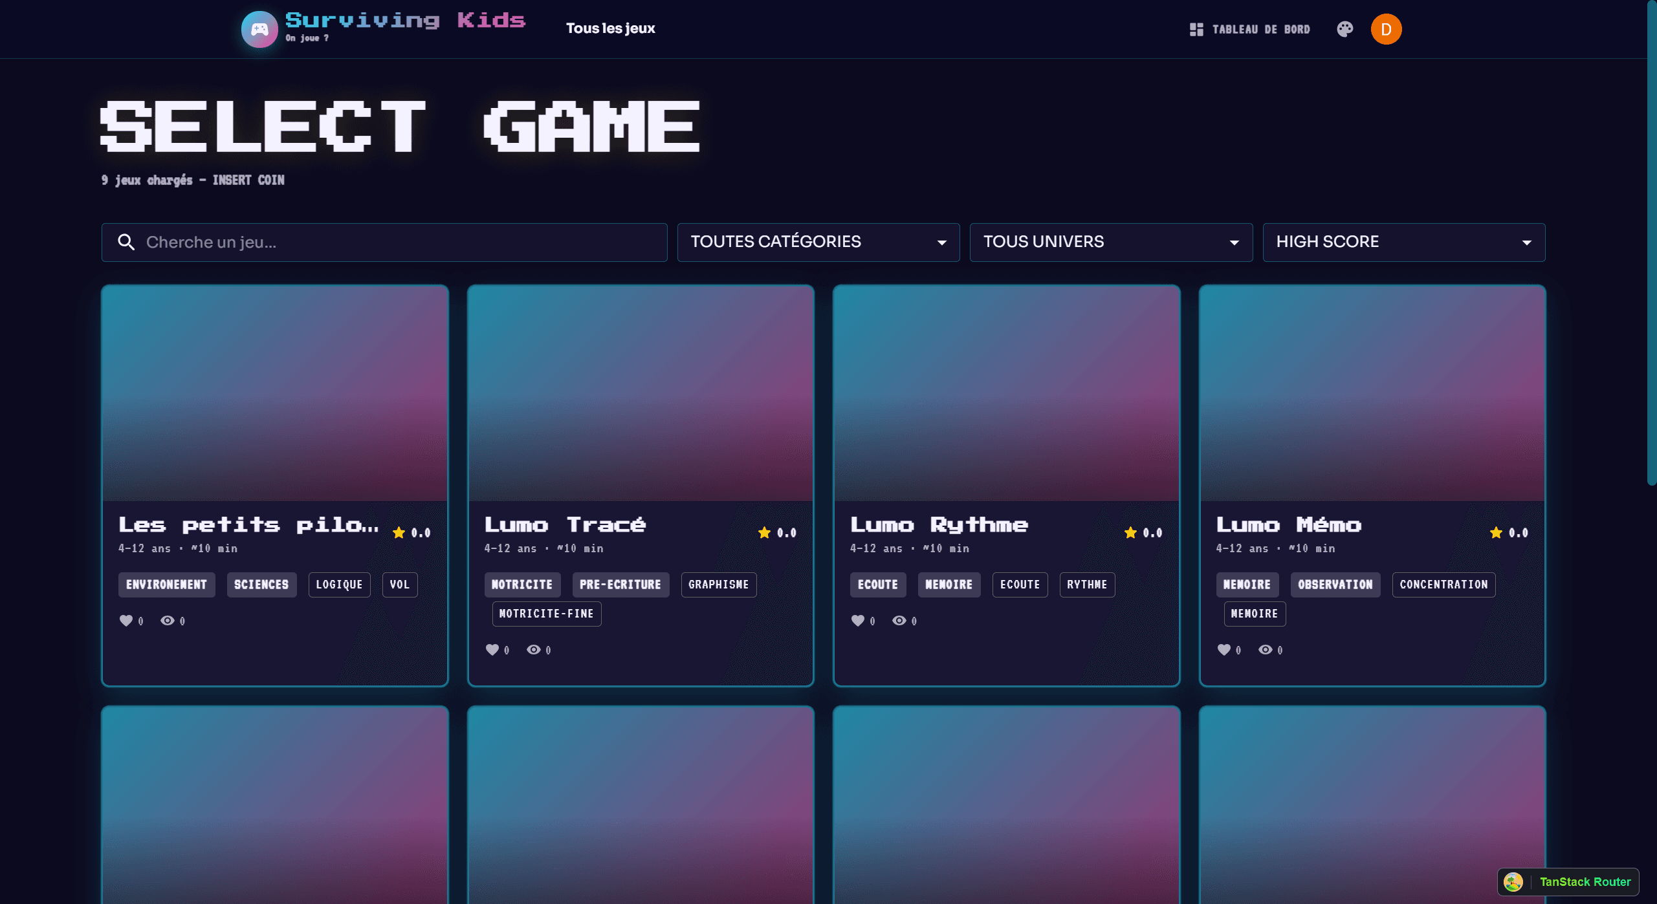Go to Tous les jeux nav item
The width and height of the screenshot is (1657, 904).
(x=610, y=28)
